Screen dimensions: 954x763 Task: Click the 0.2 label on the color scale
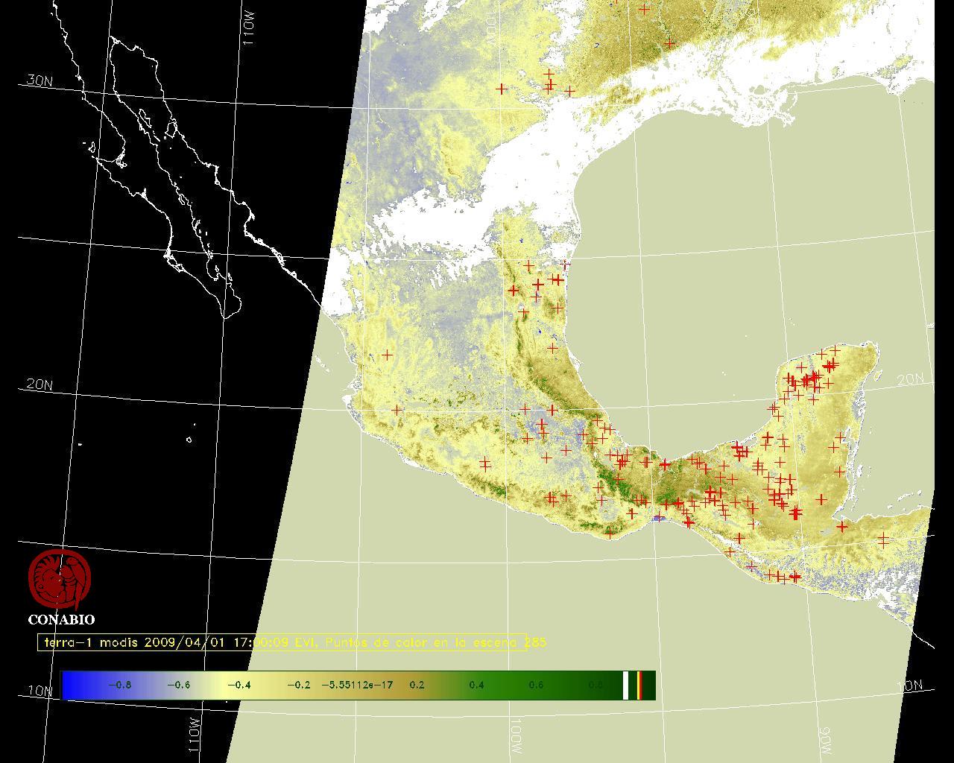(x=417, y=685)
